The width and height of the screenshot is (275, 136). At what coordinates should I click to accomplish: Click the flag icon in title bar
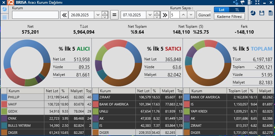click(x=242, y=2)
